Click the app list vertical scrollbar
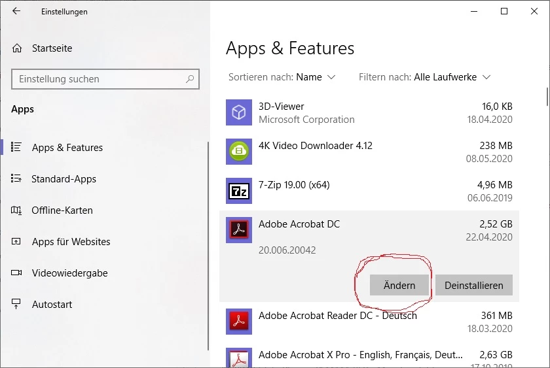The width and height of the screenshot is (550, 368). pyautogui.click(x=547, y=97)
